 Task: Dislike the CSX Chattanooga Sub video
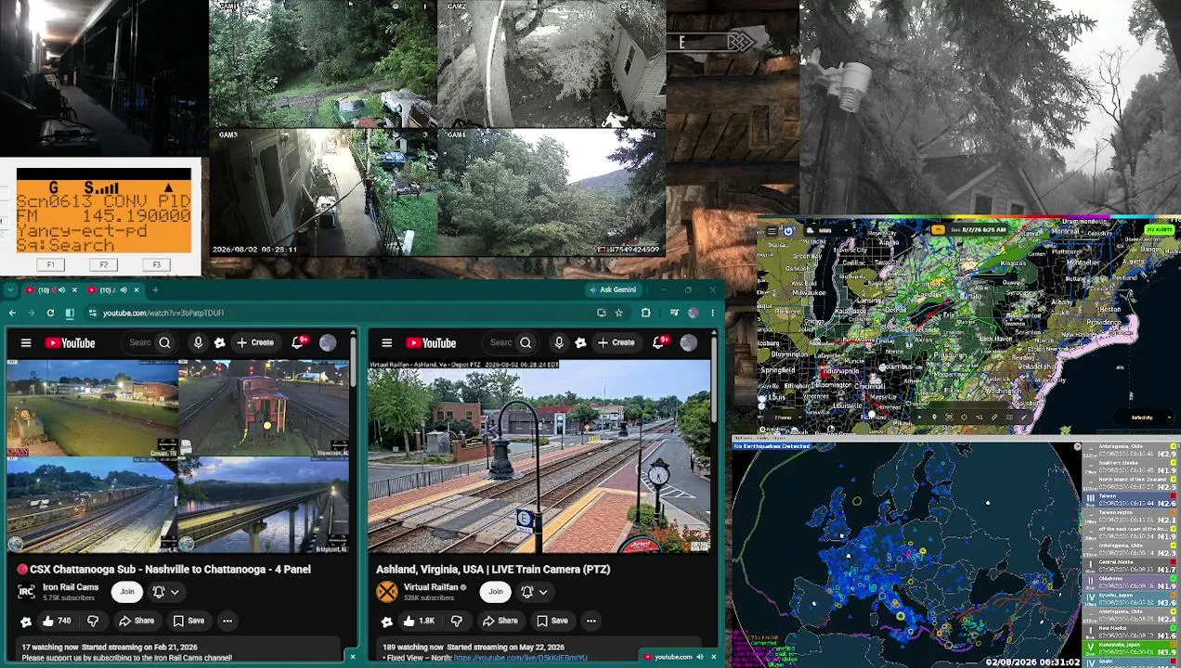click(93, 621)
